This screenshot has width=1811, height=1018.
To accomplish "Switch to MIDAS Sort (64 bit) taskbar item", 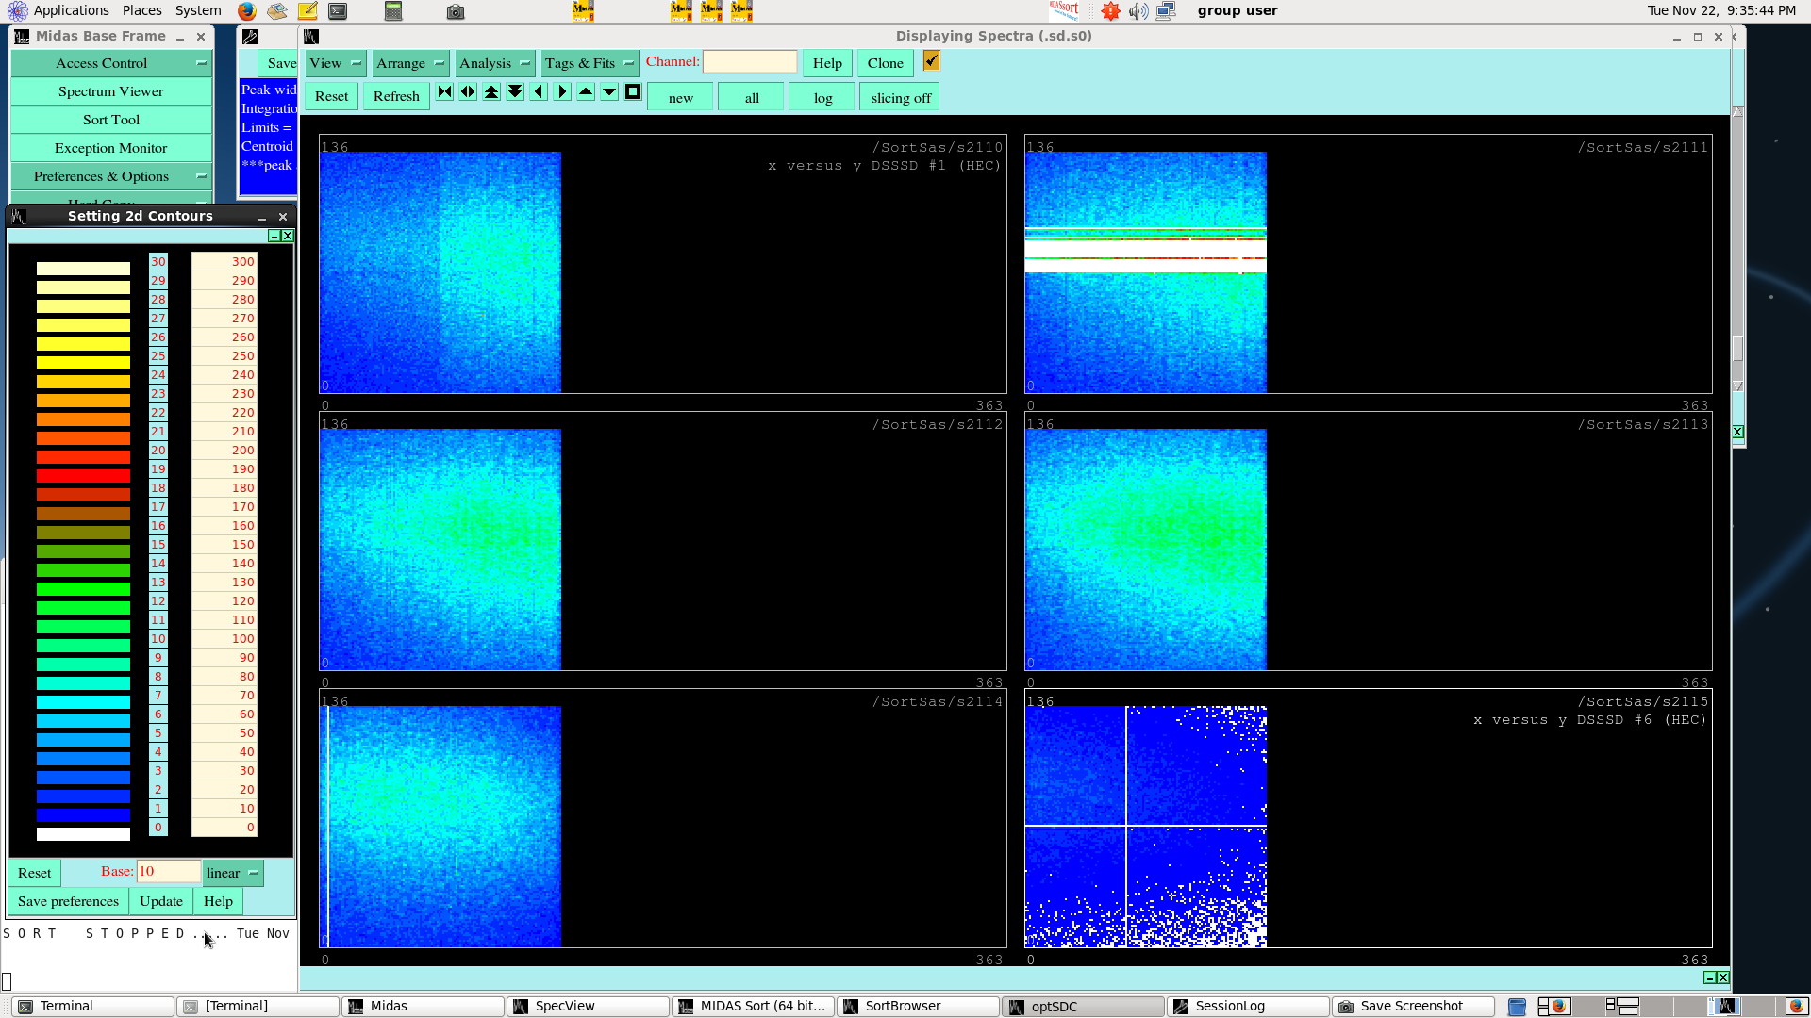I will [753, 1006].
